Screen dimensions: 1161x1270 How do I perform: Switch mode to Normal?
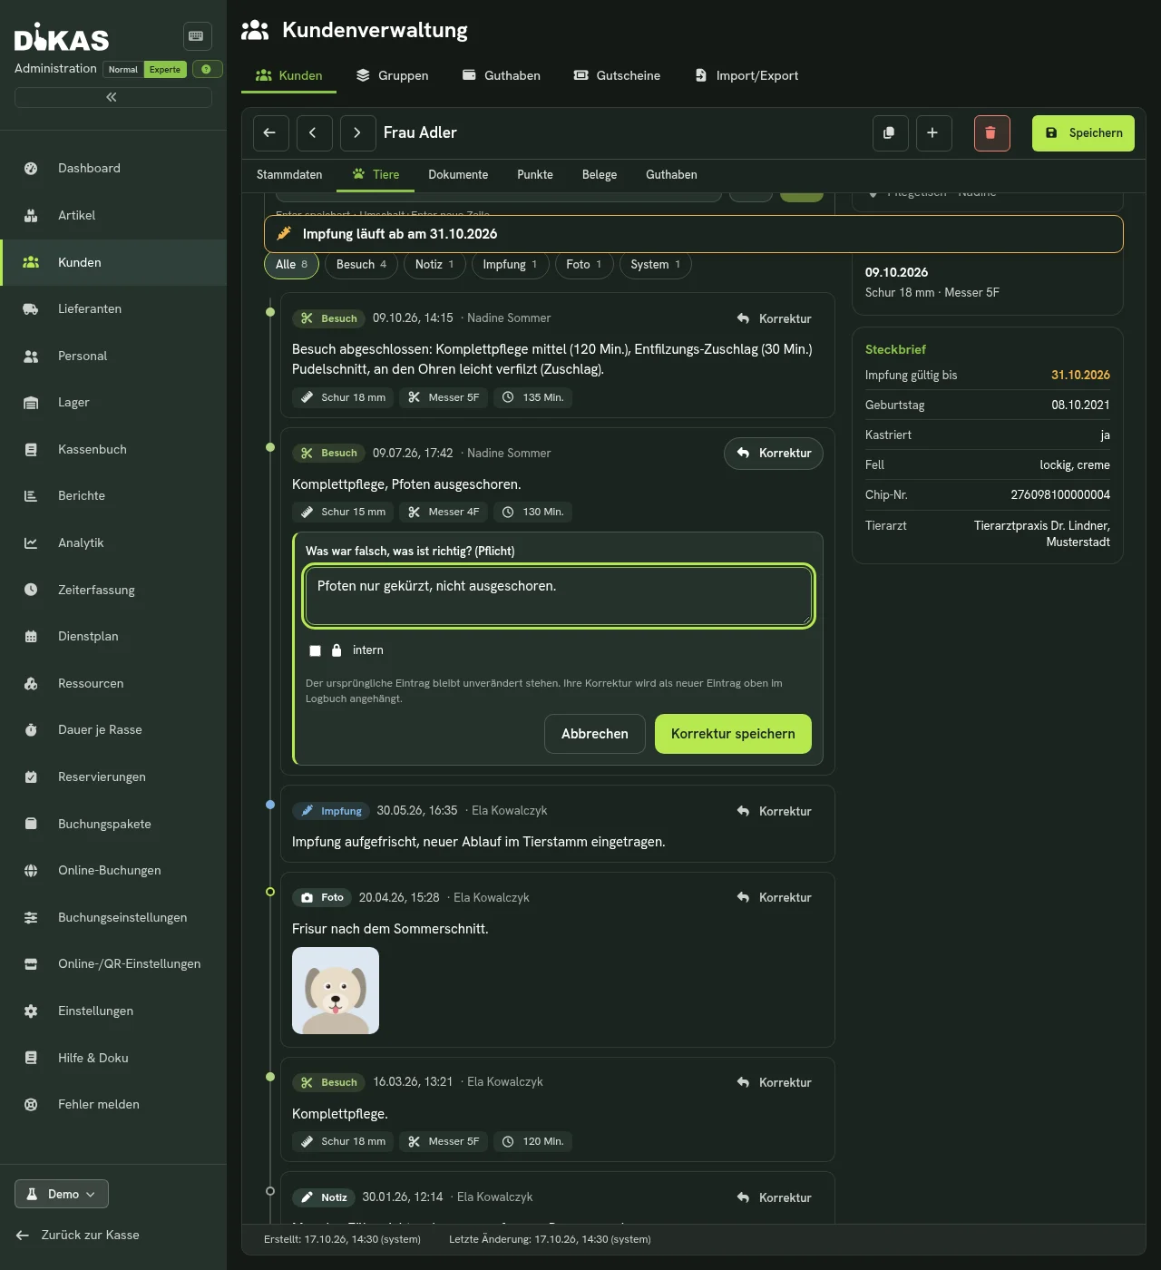click(122, 69)
